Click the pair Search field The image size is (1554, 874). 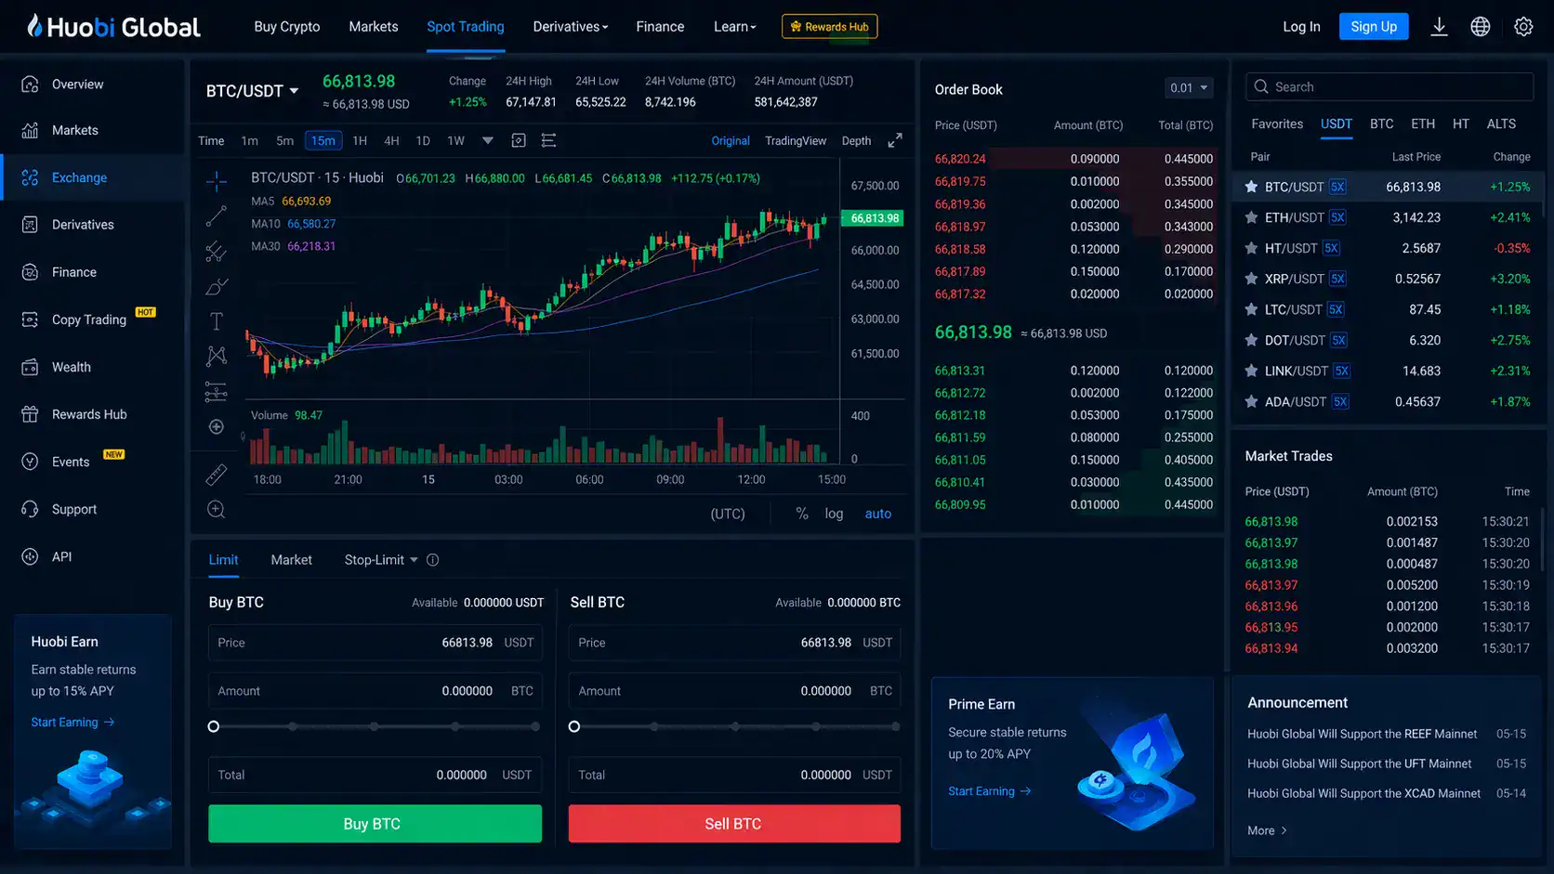tap(1389, 86)
